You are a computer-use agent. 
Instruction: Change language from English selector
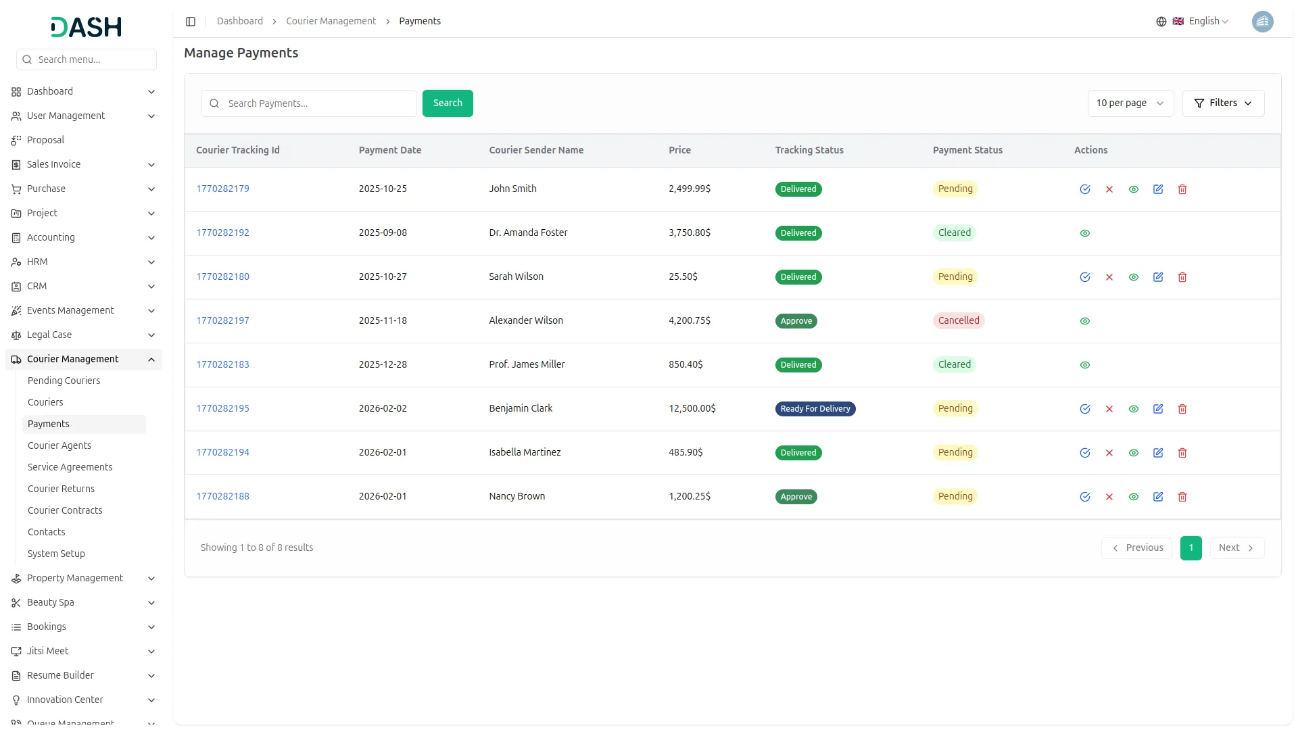(x=1201, y=22)
